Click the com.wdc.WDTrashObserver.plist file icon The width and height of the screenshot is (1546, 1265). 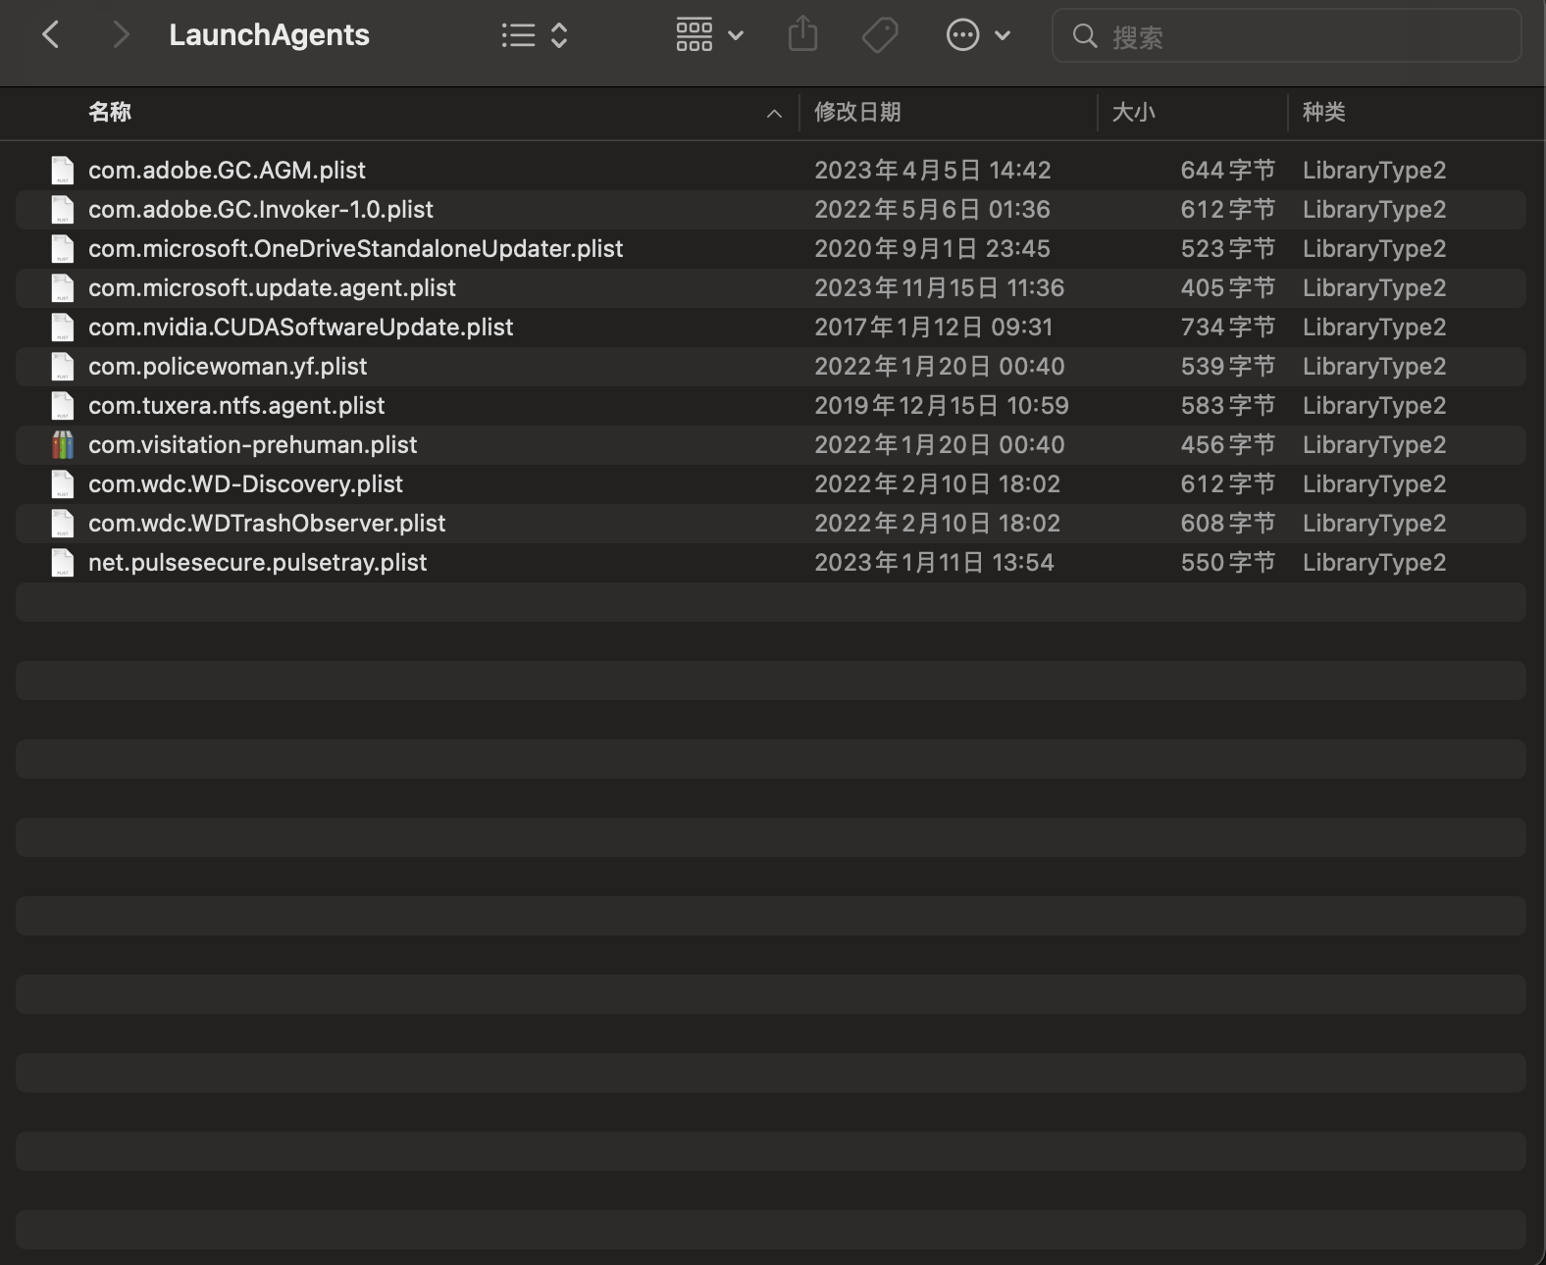pos(63,524)
